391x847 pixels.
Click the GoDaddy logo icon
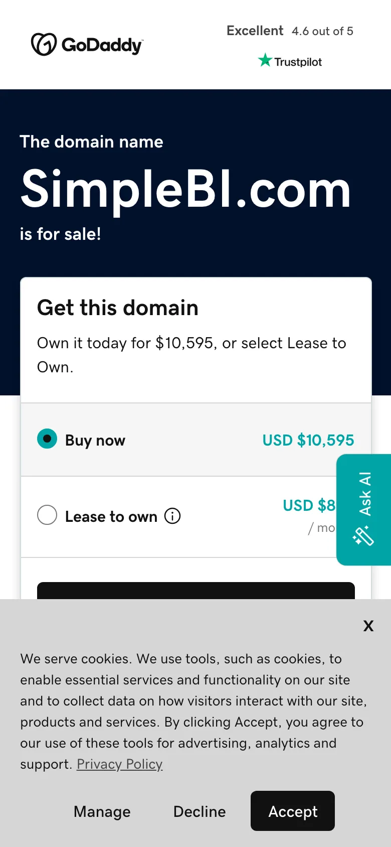pos(43,45)
